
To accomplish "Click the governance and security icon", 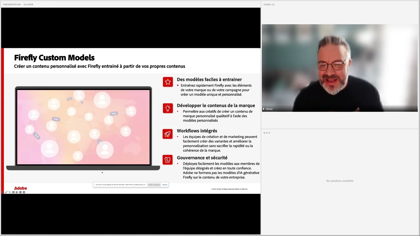I will click(168, 160).
